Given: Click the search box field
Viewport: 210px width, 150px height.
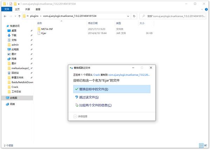Looking at the screenshot, I should click(173, 16).
